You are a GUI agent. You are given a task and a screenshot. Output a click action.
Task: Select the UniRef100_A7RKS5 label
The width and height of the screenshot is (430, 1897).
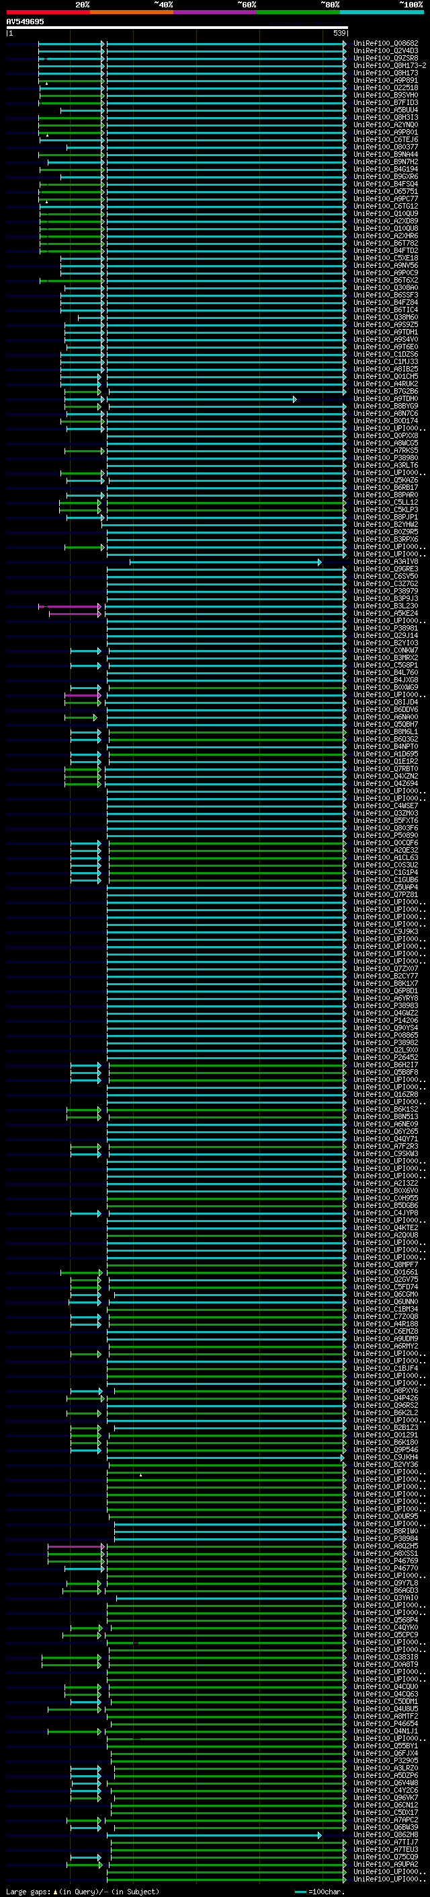point(386,451)
